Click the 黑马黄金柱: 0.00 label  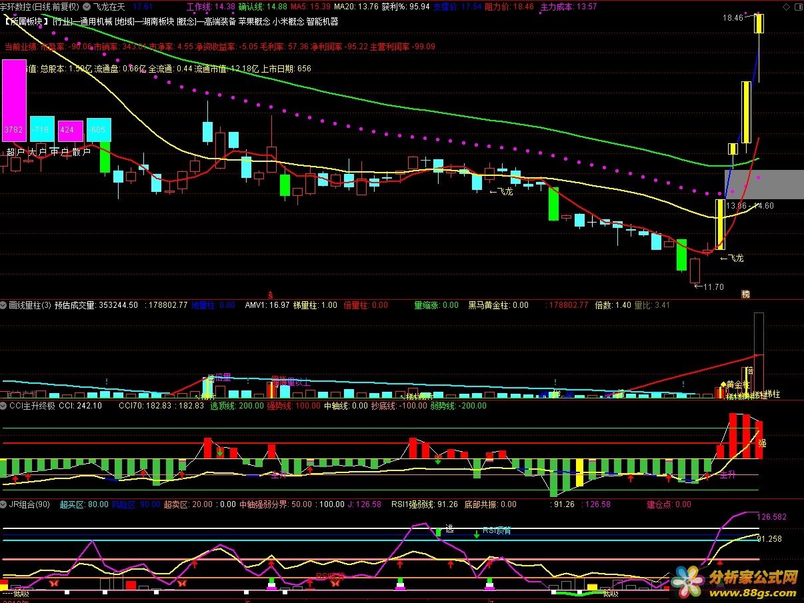[x=498, y=305]
